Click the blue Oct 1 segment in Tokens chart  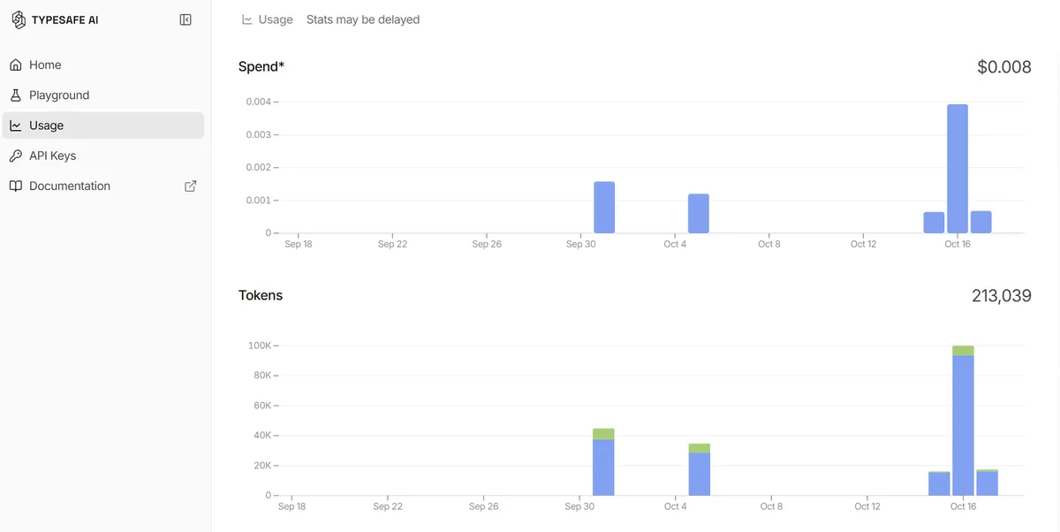tap(603, 467)
